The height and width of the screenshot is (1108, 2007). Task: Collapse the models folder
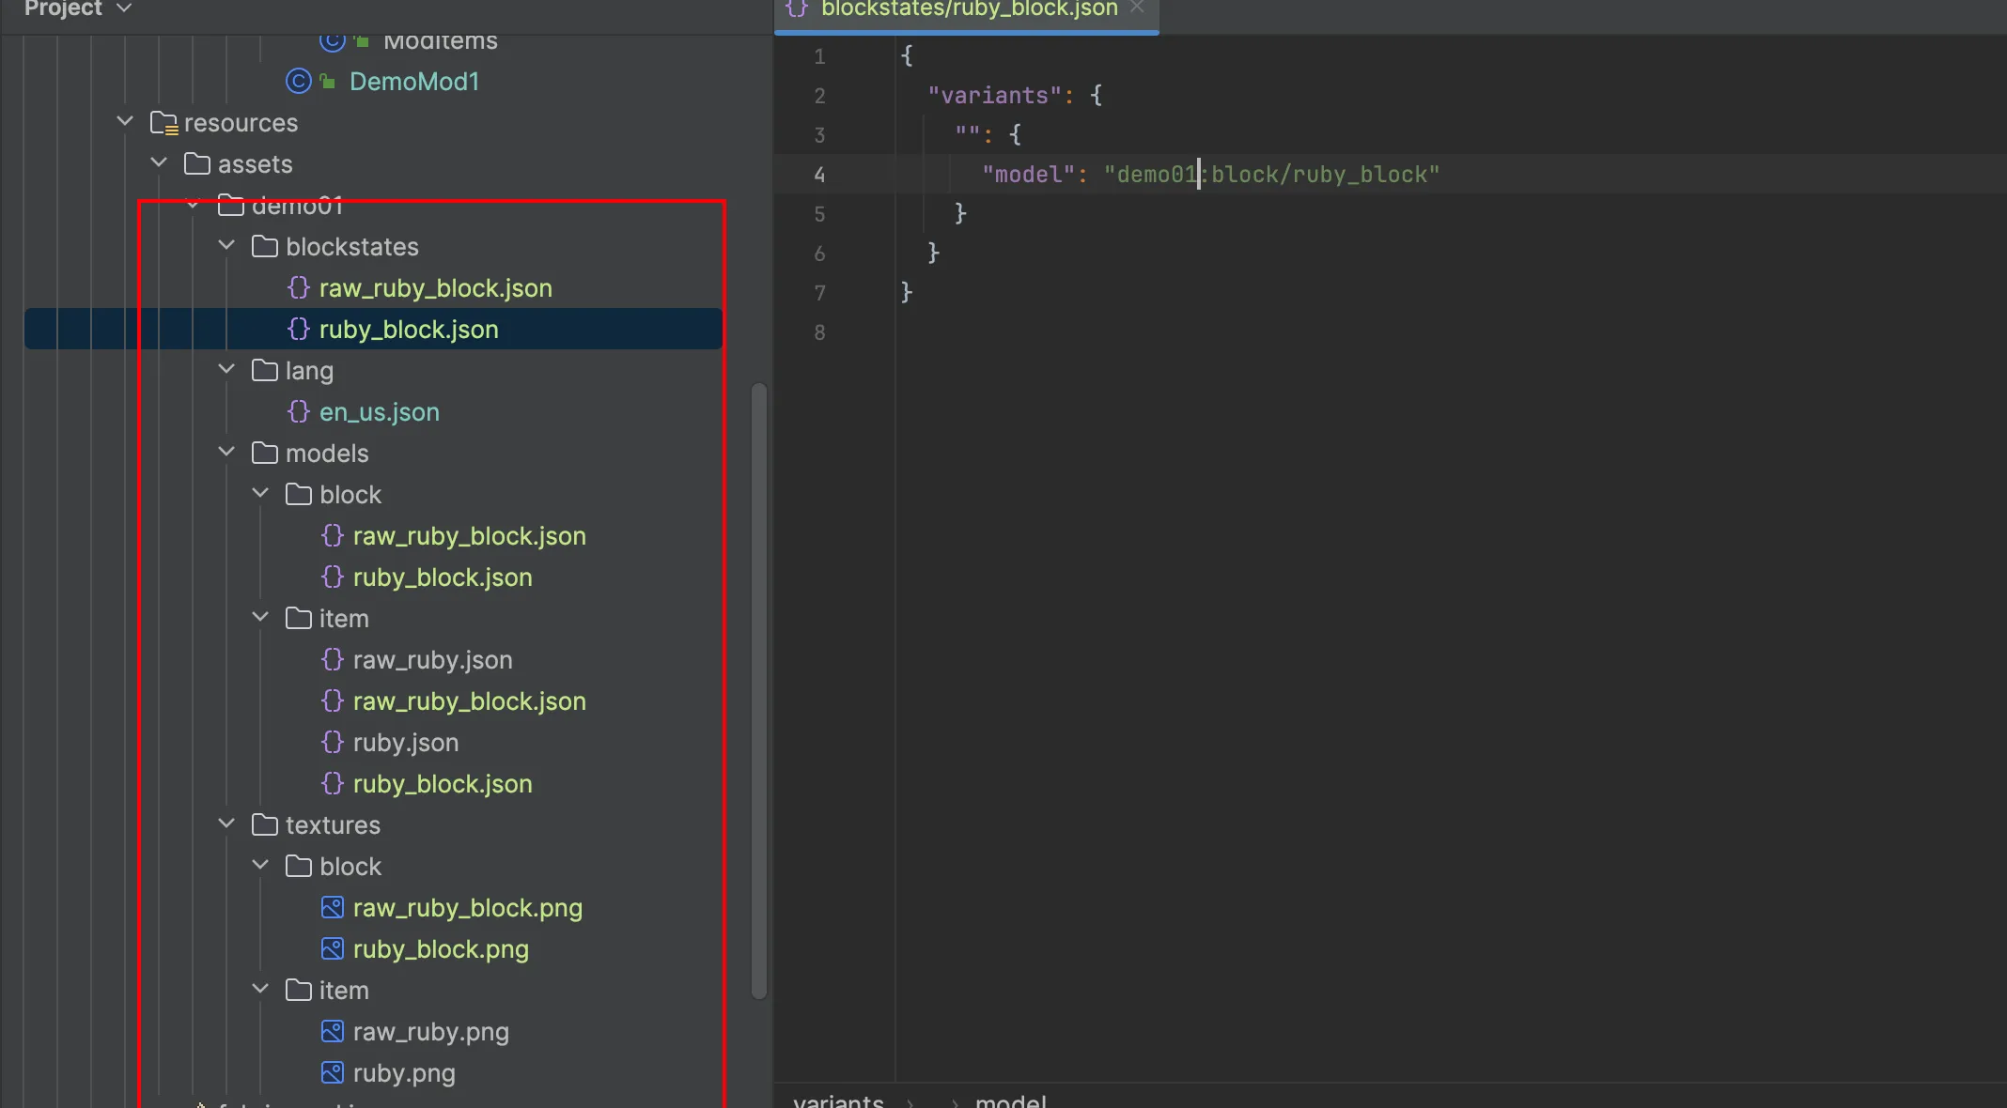point(226,453)
